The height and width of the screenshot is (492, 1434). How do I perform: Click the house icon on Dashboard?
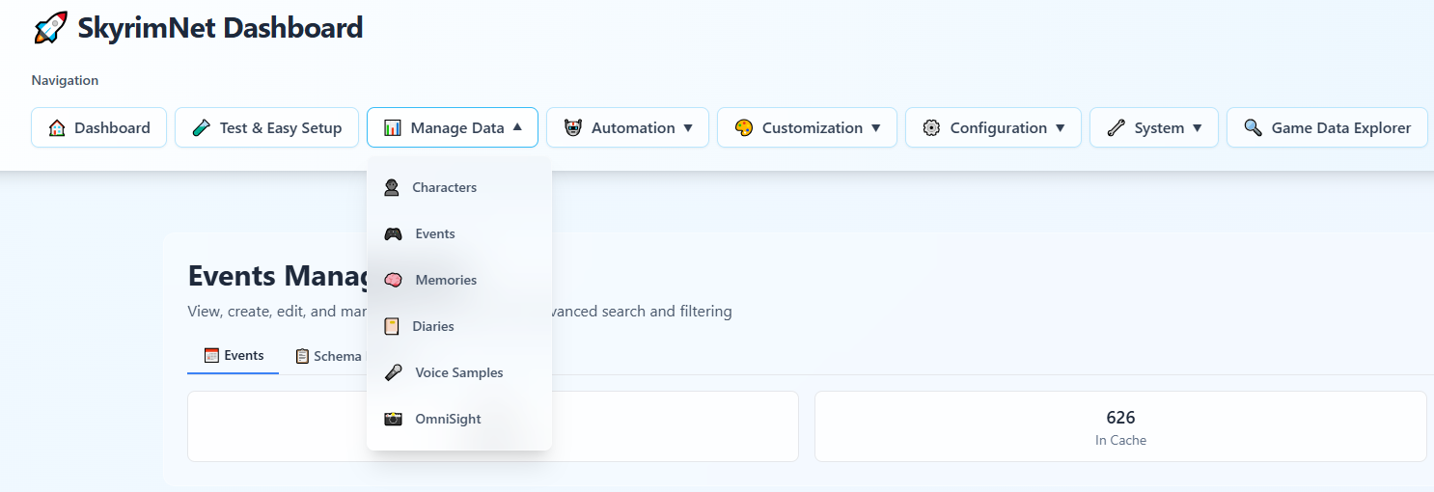tap(57, 127)
